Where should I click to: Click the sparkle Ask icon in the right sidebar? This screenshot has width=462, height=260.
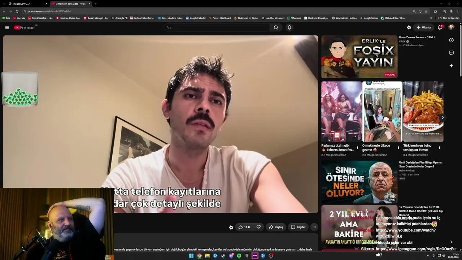click(451, 65)
